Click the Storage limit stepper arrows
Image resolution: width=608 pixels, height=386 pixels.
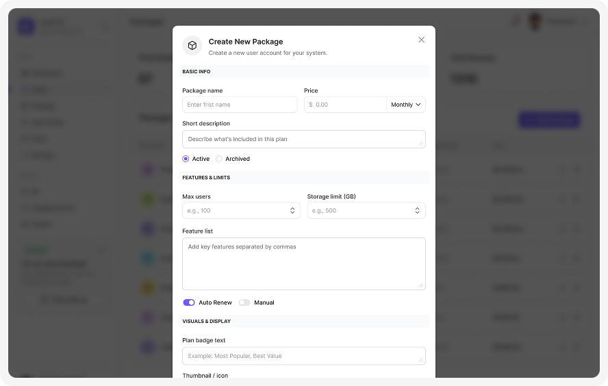click(x=417, y=211)
